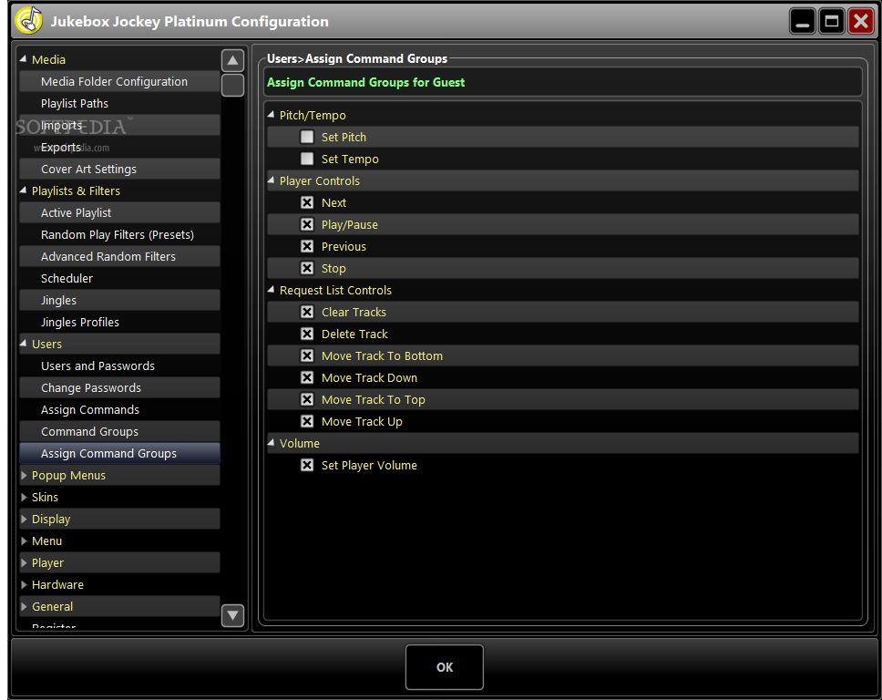Expand the Player section
Viewport: 882px width, 700px height.
(24, 563)
